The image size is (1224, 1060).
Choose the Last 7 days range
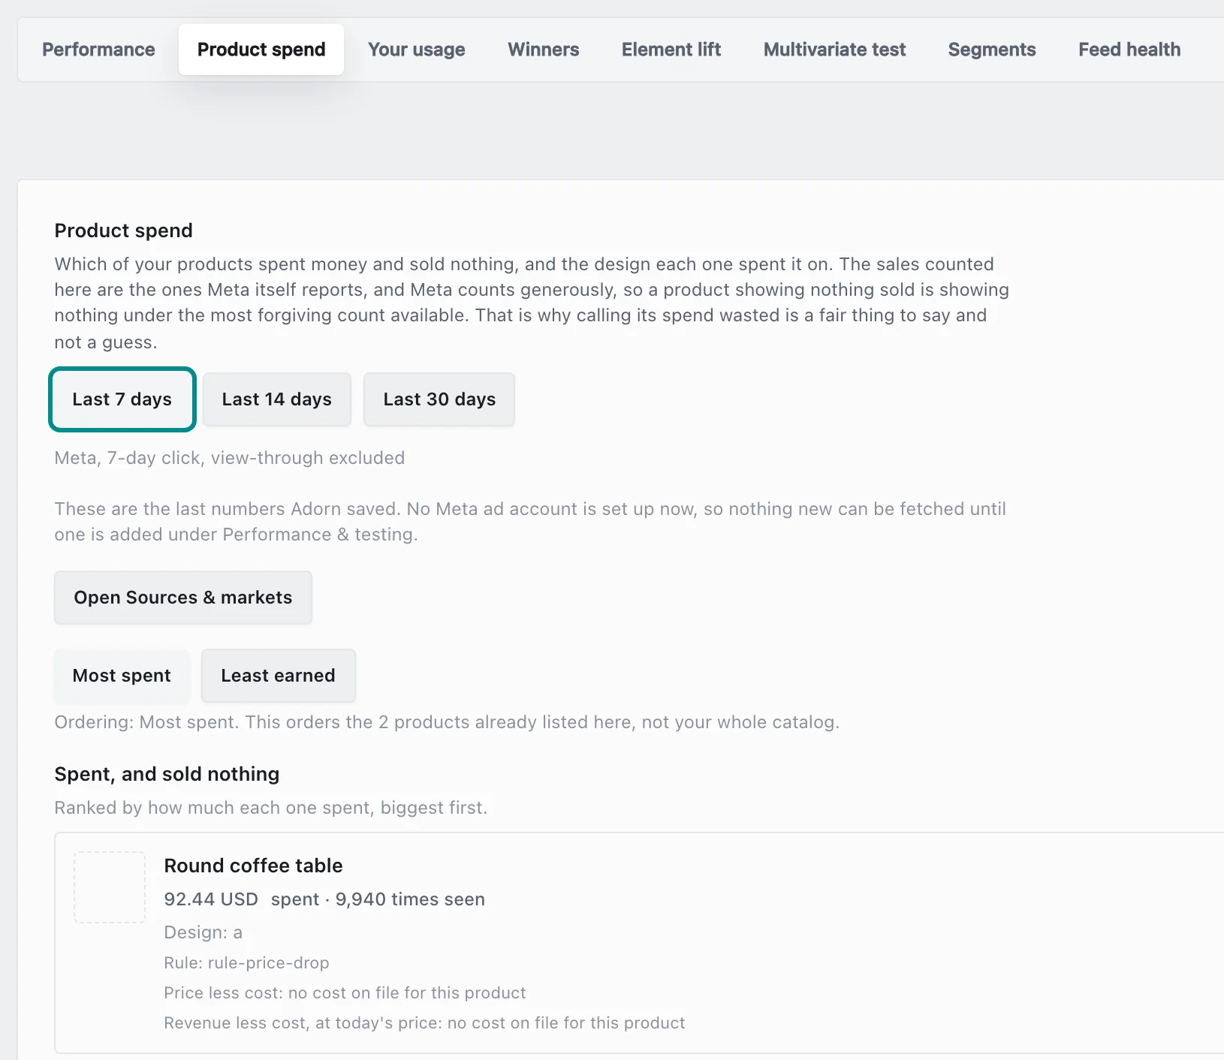click(x=122, y=399)
